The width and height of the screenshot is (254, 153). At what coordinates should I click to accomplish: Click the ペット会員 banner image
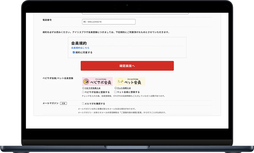click(130, 82)
